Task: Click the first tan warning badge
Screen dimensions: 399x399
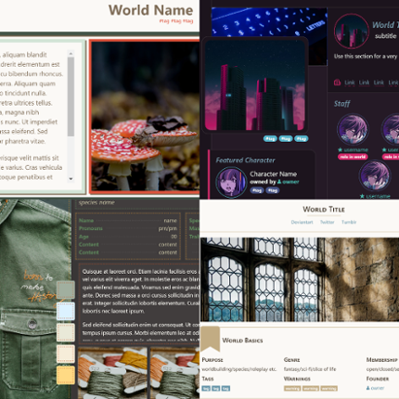Action: click(292, 389)
